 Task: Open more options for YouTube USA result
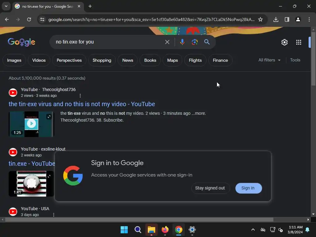pyautogui.click(x=54, y=215)
